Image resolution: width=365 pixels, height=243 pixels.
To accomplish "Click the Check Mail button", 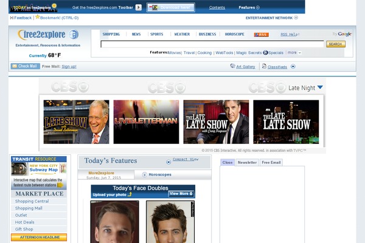I will coord(25,66).
